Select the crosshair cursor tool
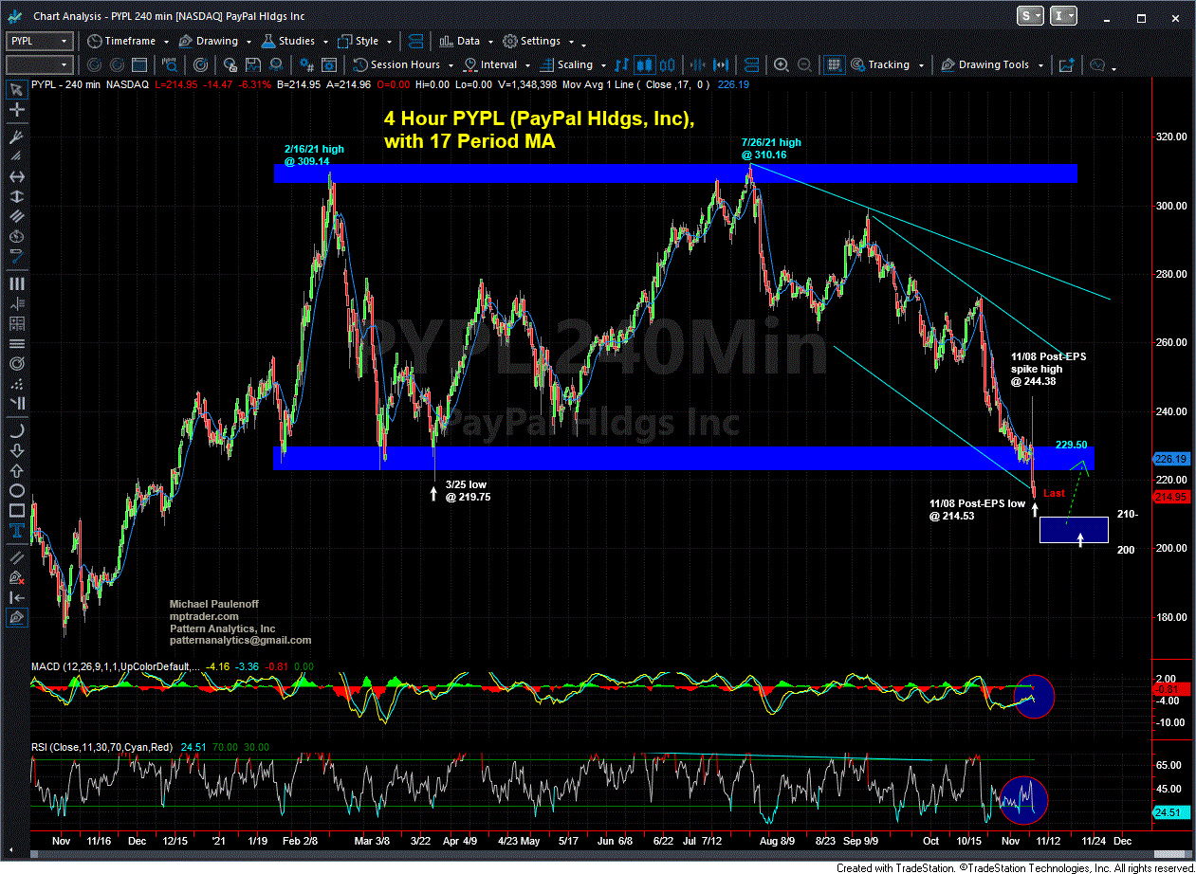The width and height of the screenshot is (1196, 874). click(x=17, y=111)
